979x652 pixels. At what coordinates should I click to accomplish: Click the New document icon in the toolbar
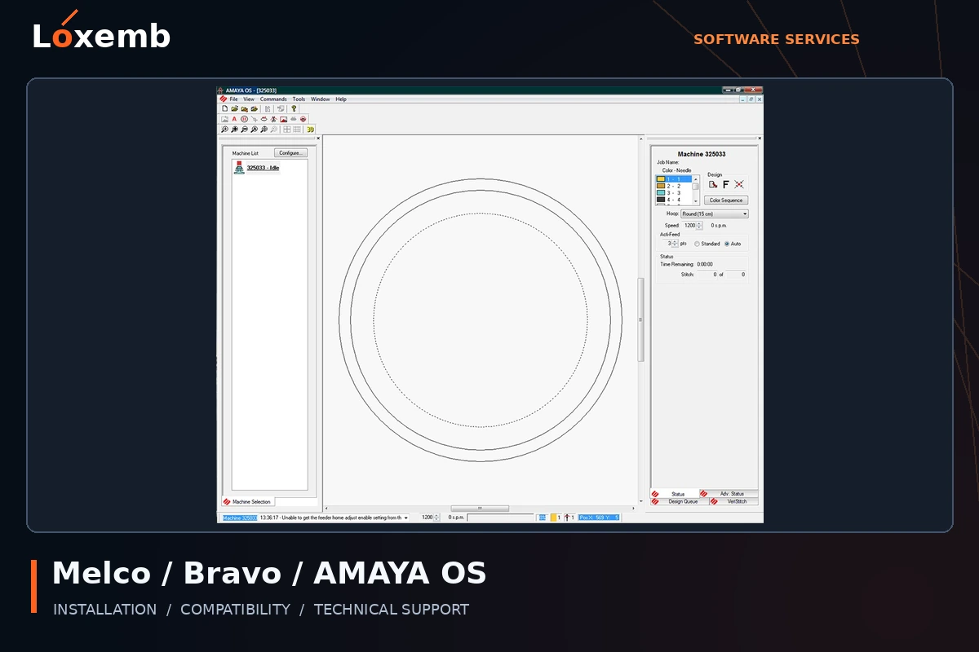point(224,108)
